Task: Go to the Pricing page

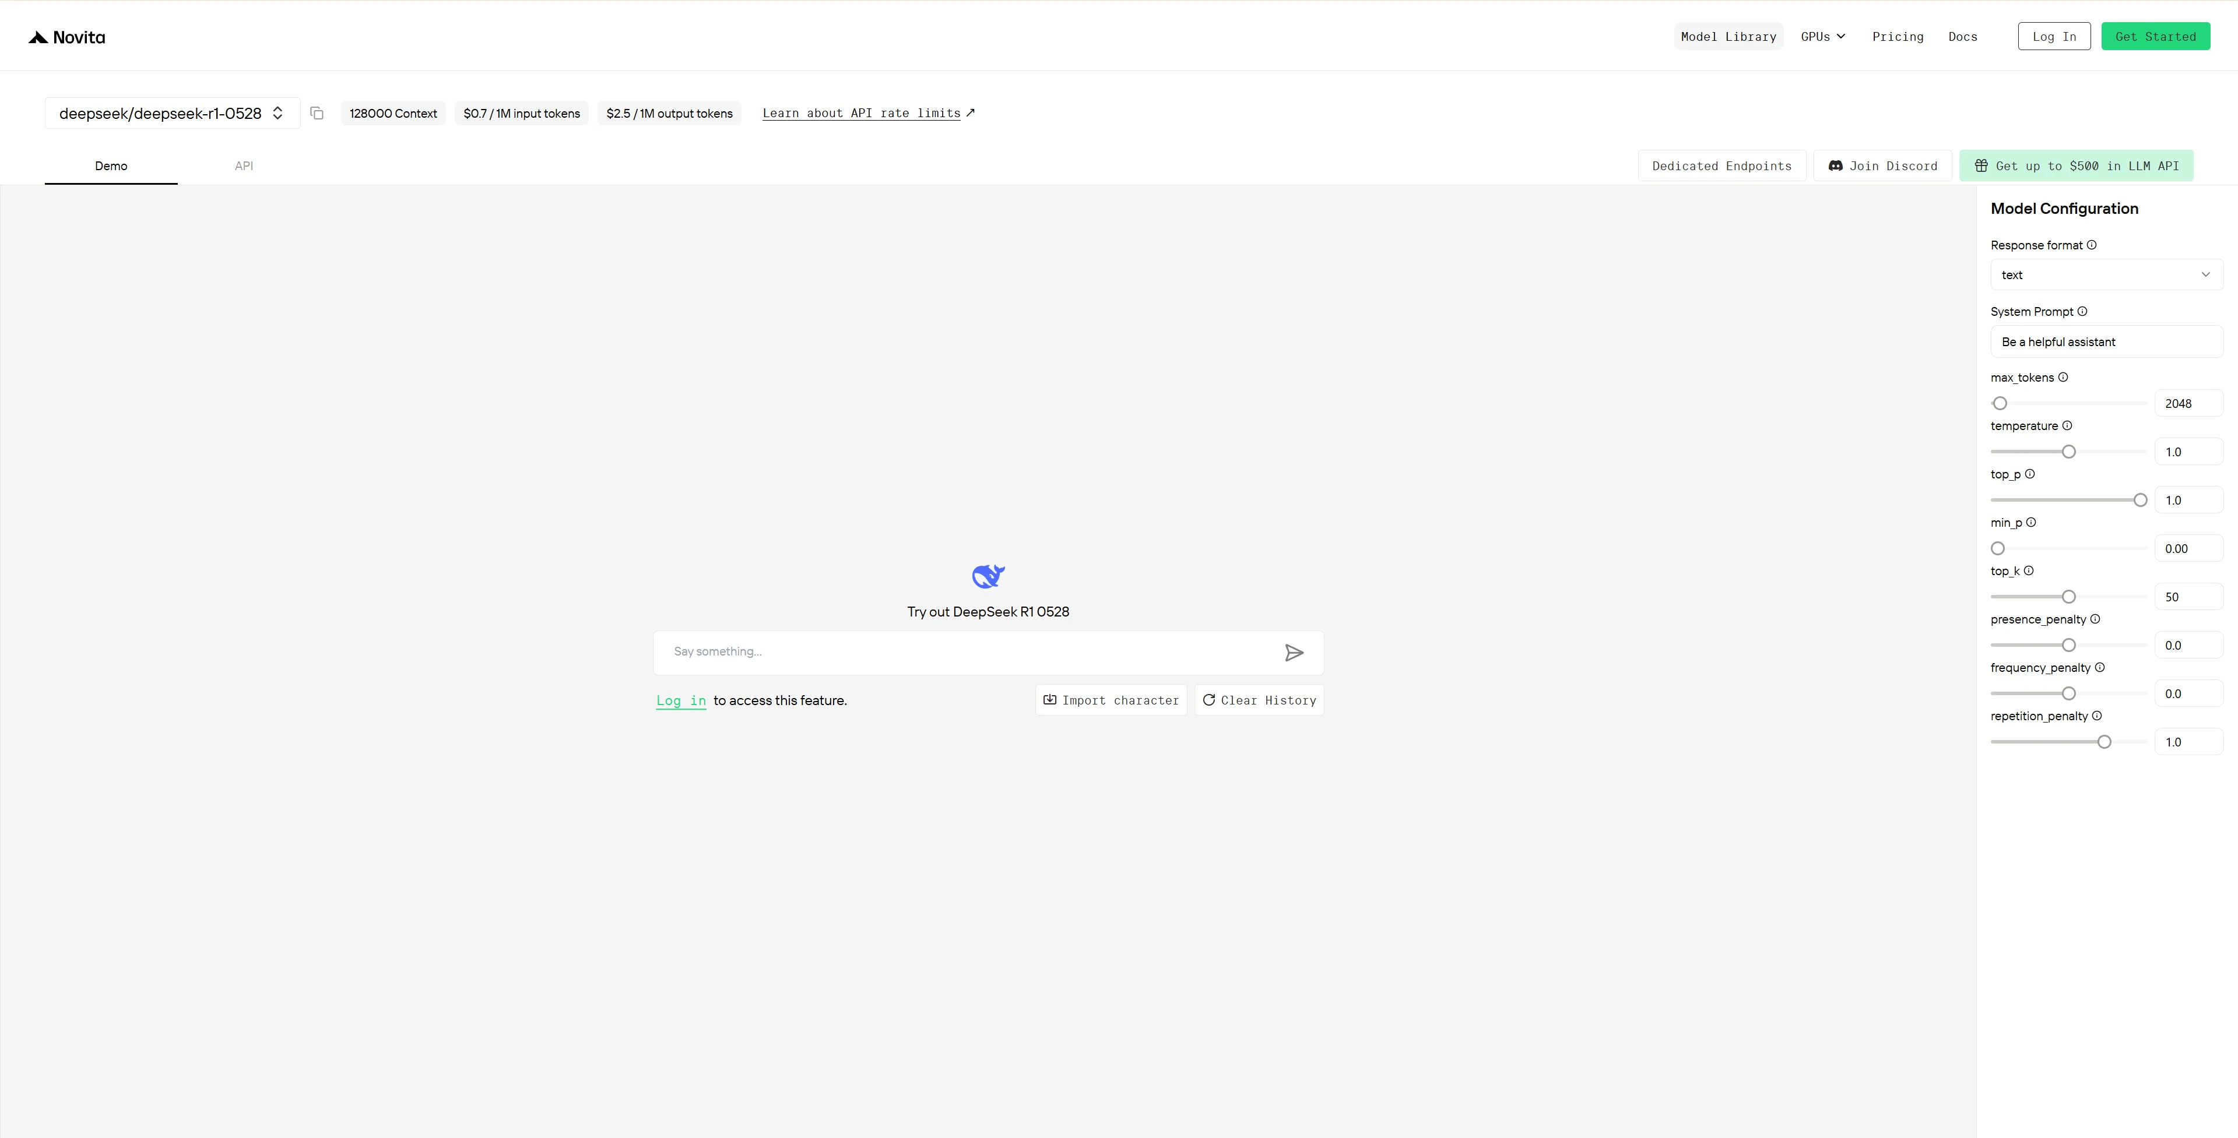Action: [1898, 37]
